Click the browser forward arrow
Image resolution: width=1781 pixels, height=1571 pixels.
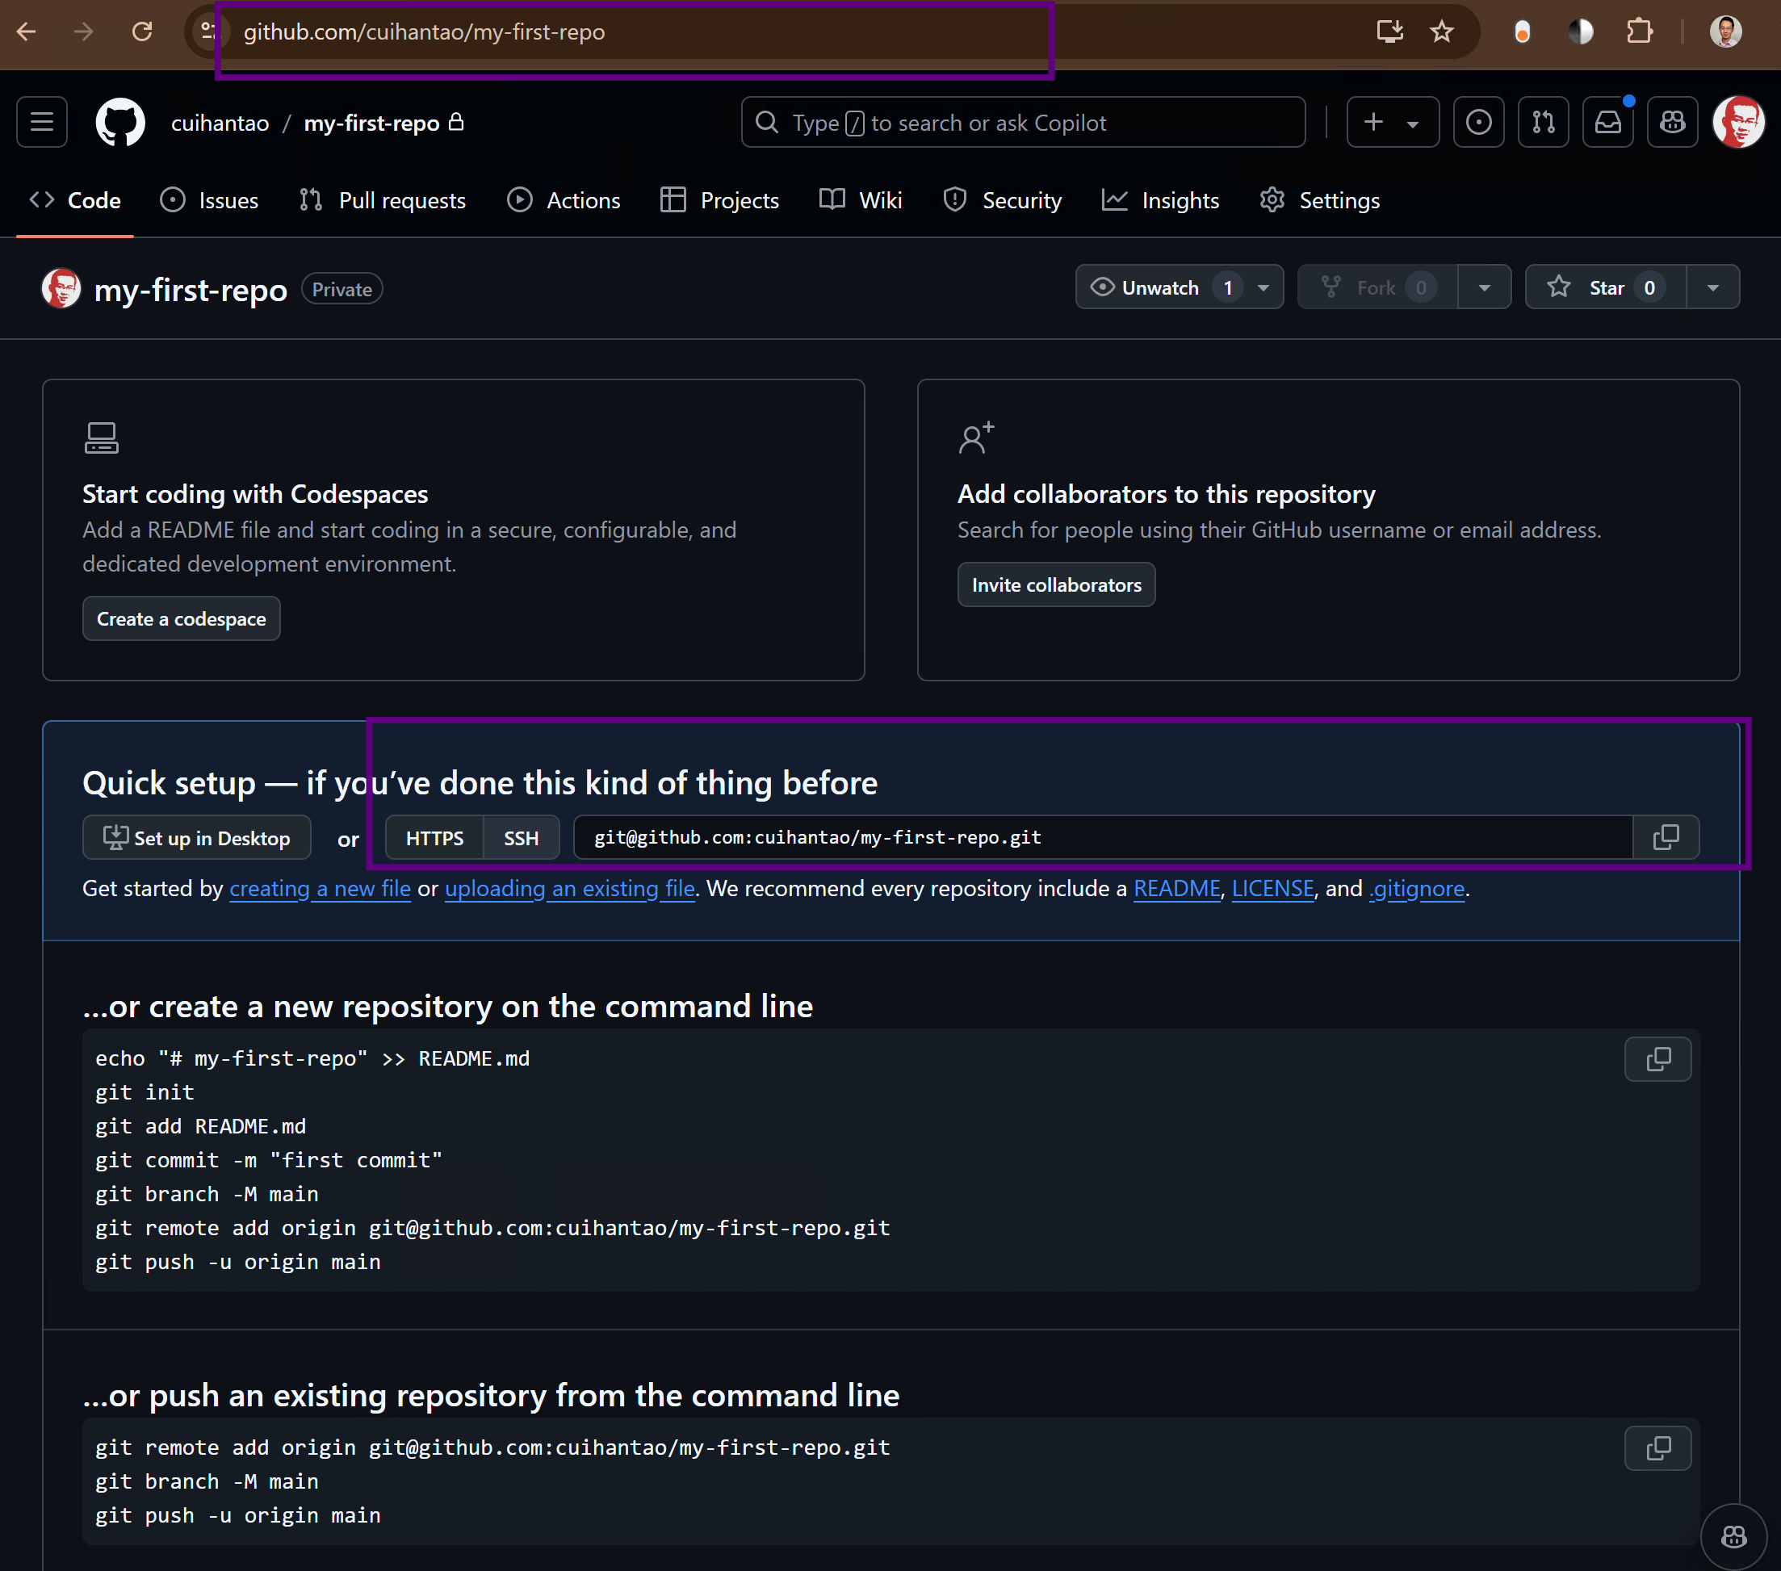[x=85, y=32]
